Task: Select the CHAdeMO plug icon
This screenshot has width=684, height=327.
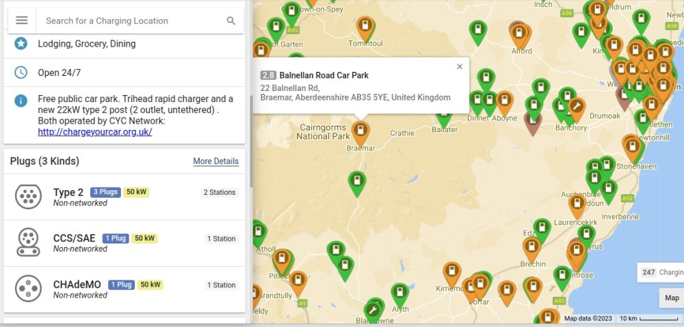Action: (28, 289)
